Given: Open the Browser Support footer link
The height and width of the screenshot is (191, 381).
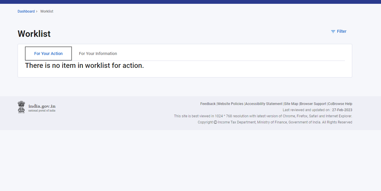Looking at the screenshot, I should pyautogui.click(x=313, y=104).
